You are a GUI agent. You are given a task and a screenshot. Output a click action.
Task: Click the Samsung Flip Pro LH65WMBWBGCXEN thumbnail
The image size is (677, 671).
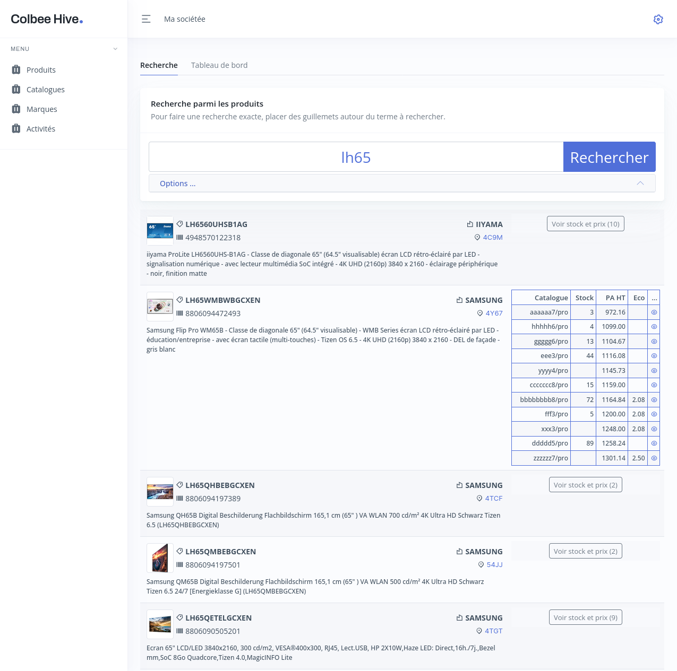(160, 307)
